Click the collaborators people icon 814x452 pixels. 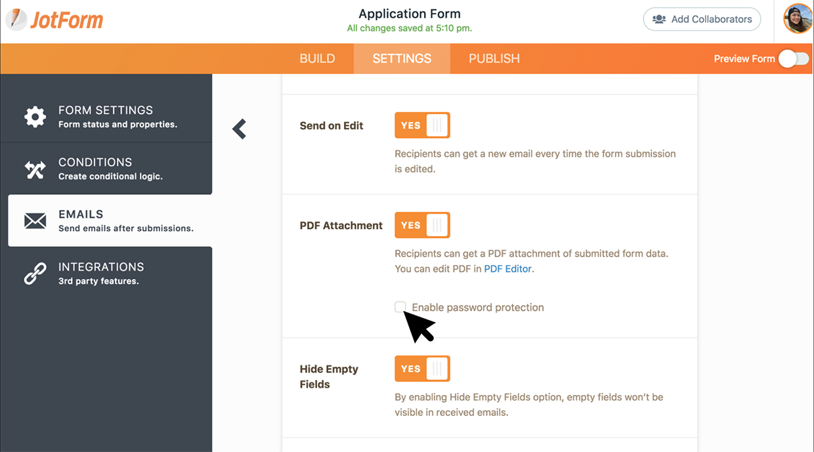point(658,20)
